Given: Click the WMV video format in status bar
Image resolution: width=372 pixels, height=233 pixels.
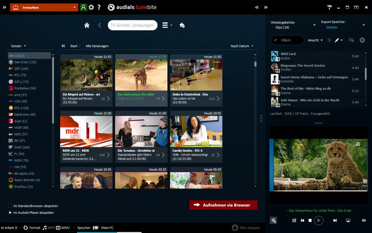Looking at the screenshot, I should coord(63,228).
